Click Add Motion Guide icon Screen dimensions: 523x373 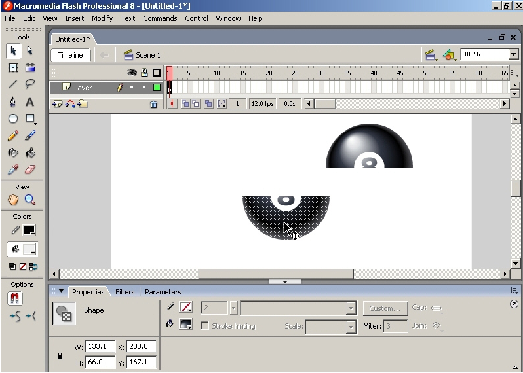tap(70, 104)
